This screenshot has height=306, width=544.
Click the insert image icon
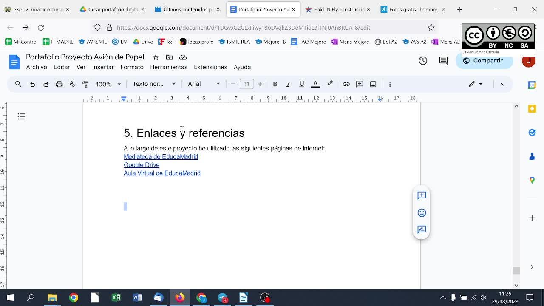[x=373, y=84]
